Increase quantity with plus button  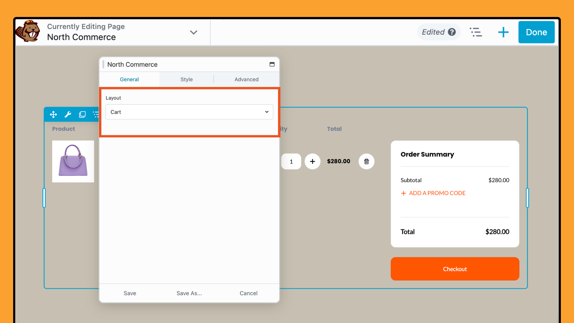[x=312, y=161]
